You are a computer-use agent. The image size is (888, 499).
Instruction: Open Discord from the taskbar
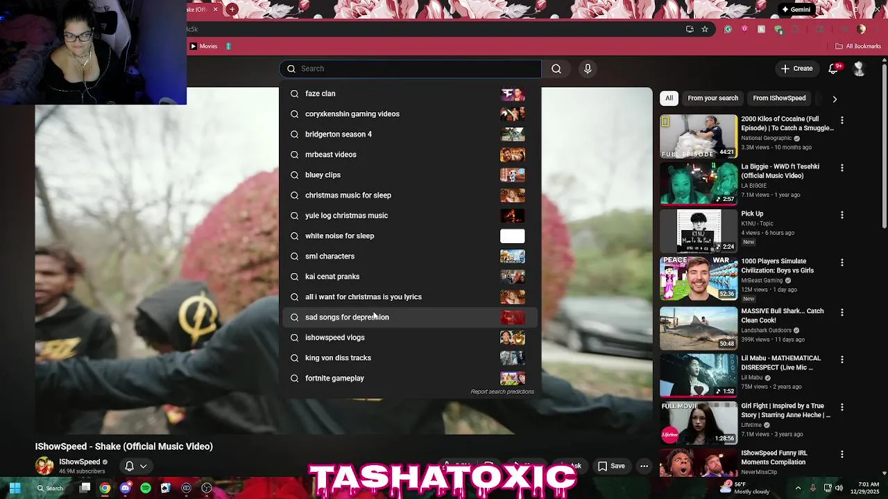(x=125, y=488)
